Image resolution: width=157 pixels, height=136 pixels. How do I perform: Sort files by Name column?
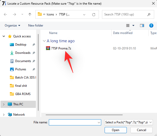(x=53, y=33)
